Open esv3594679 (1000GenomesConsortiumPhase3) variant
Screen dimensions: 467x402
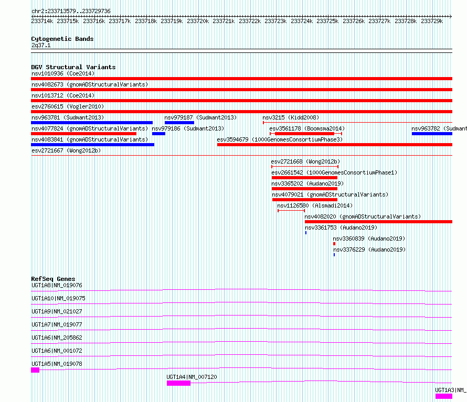335,145
